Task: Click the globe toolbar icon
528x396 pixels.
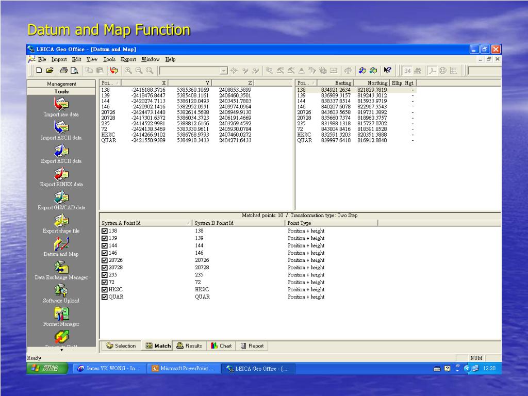Action: pos(443,71)
